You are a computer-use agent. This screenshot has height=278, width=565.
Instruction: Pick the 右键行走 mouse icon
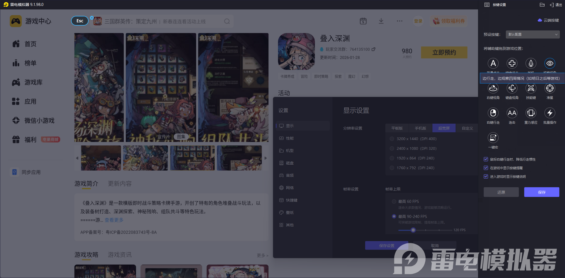click(493, 113)
